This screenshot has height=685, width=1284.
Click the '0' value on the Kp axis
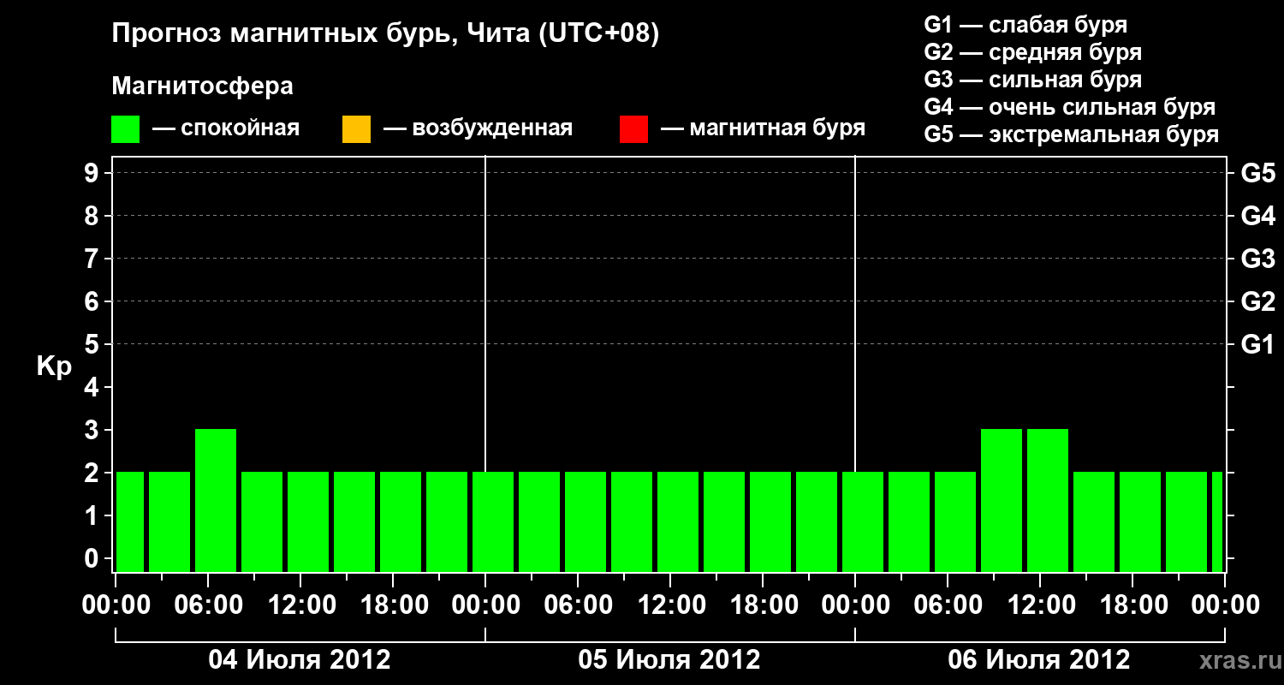click(x=93, y=559)
